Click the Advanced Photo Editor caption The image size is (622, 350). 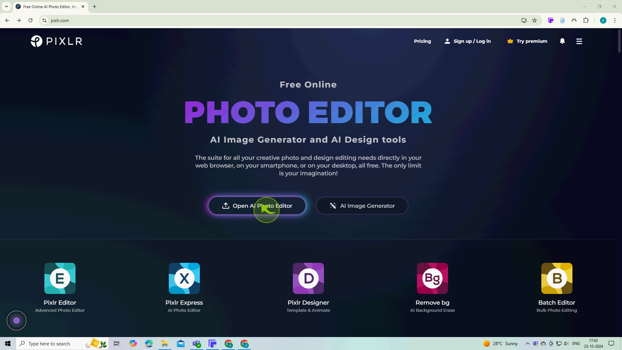60,310
